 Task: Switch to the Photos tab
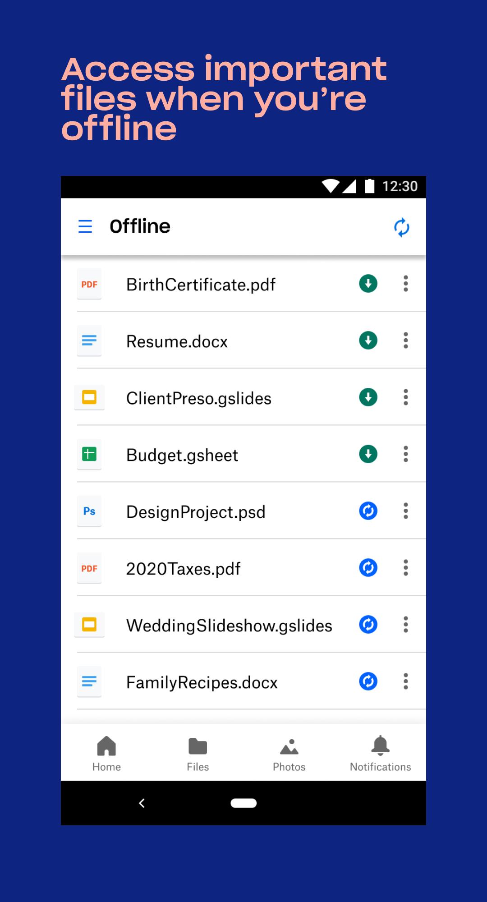coord(289,753)
